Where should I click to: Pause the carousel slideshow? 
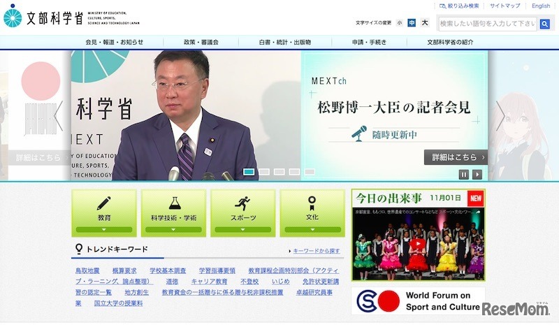pyautogui.click(x=463, y=175)
